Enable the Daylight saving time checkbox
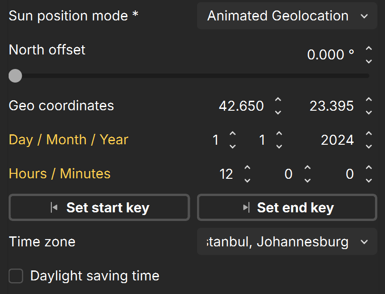385x294 pixels. click(16, 276)
